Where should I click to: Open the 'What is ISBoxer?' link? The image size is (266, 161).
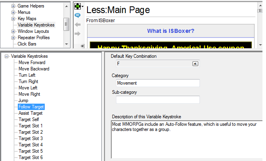pos(171,31)
